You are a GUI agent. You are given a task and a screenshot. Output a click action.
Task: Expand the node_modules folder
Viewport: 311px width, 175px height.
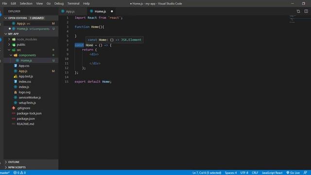point(9,39)
